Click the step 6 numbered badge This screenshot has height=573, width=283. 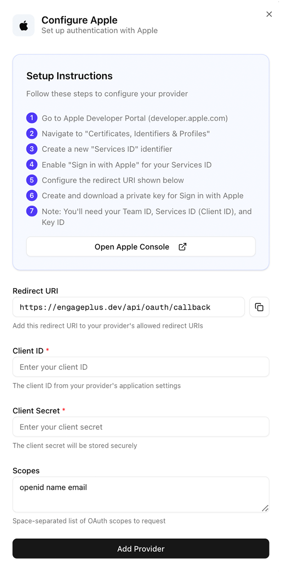[31, 196]
